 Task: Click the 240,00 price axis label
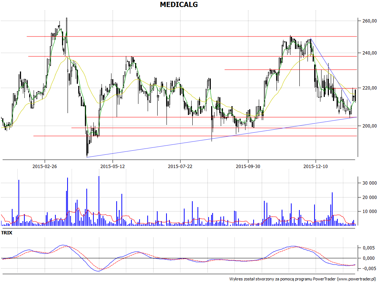(x=370, y=53)
